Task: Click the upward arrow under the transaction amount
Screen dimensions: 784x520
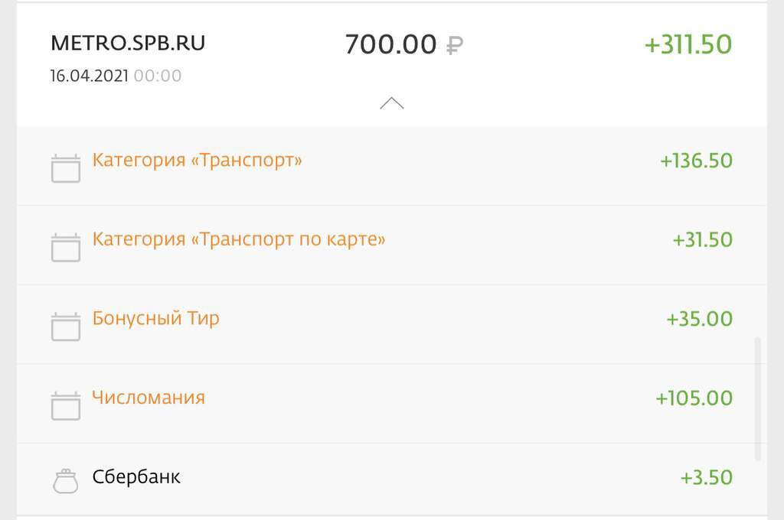Action: coord(393,100)
